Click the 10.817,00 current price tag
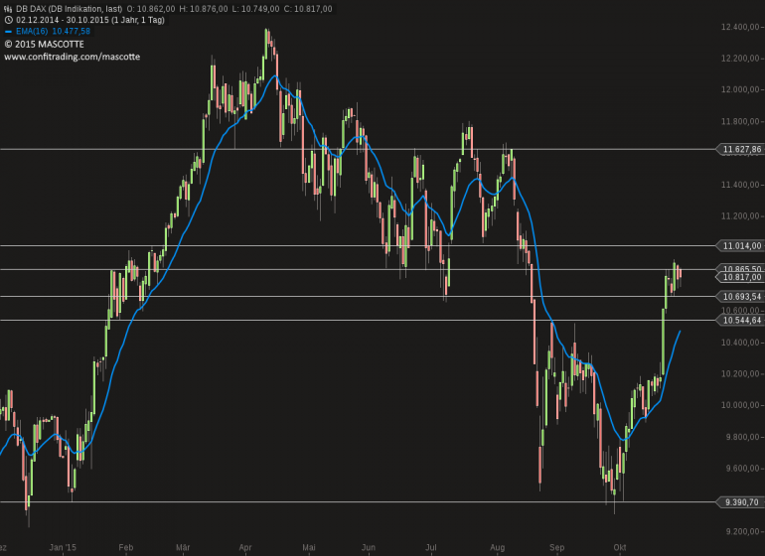 coord(741,277)
